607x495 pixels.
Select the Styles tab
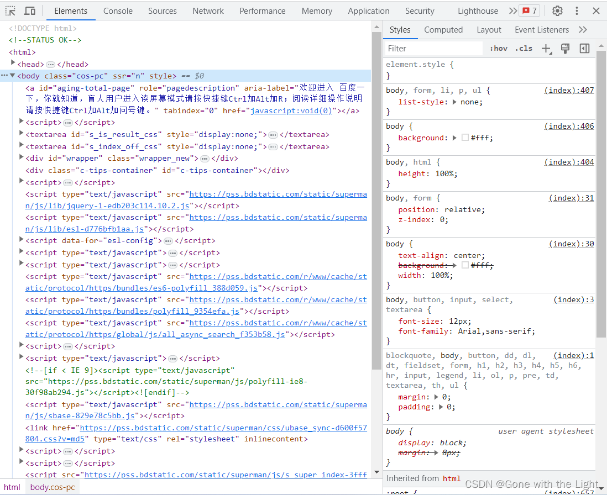coord(400,30)
